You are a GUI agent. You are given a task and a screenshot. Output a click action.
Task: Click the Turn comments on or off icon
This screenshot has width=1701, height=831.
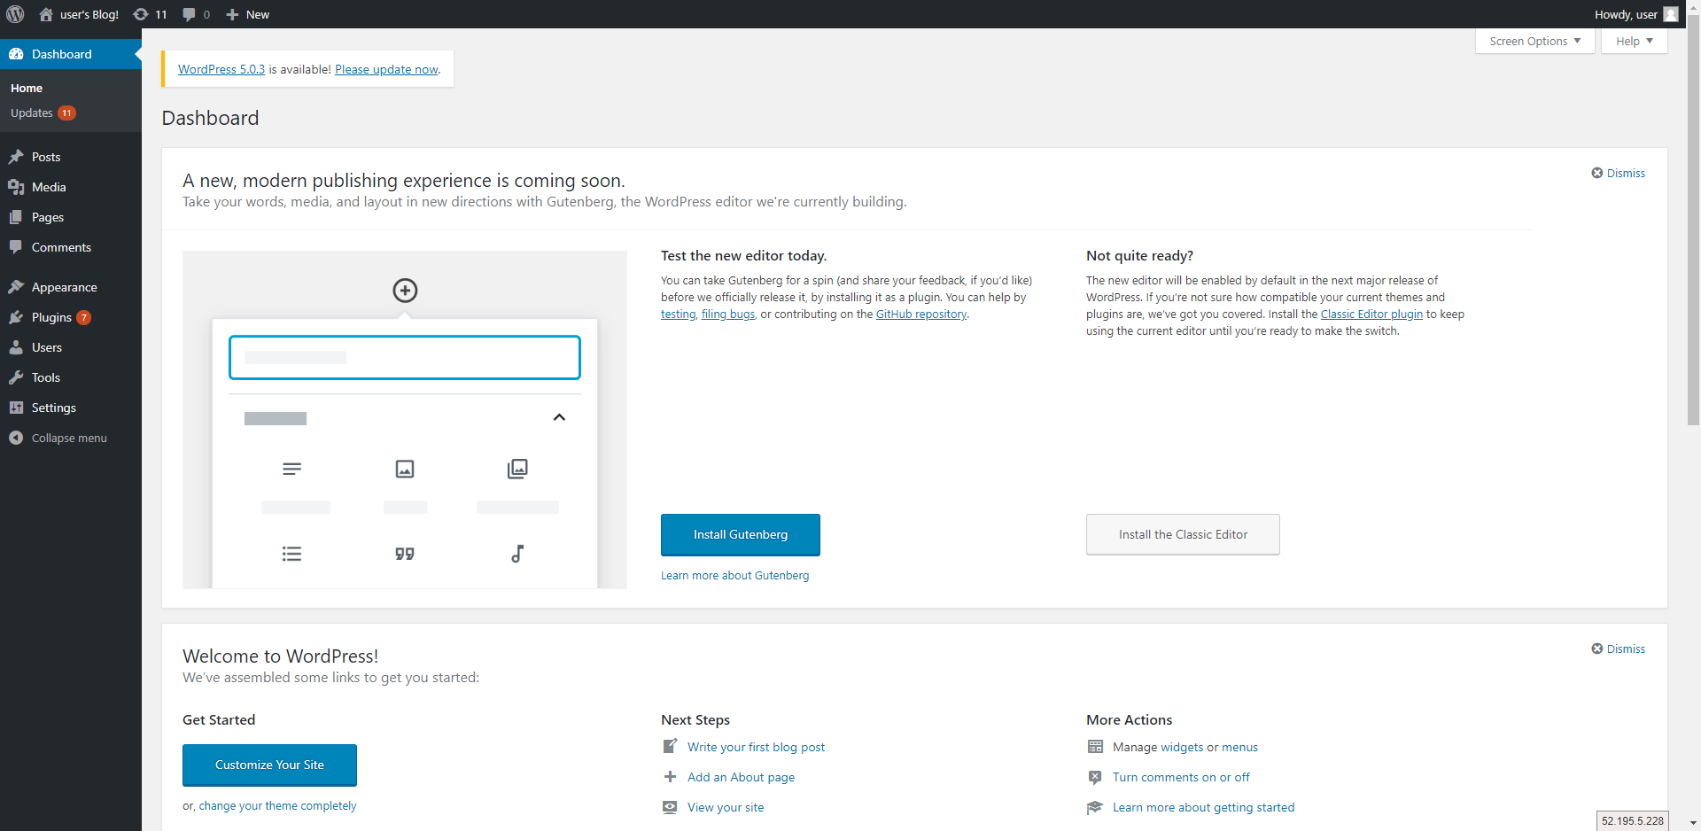click(1095, 777)
